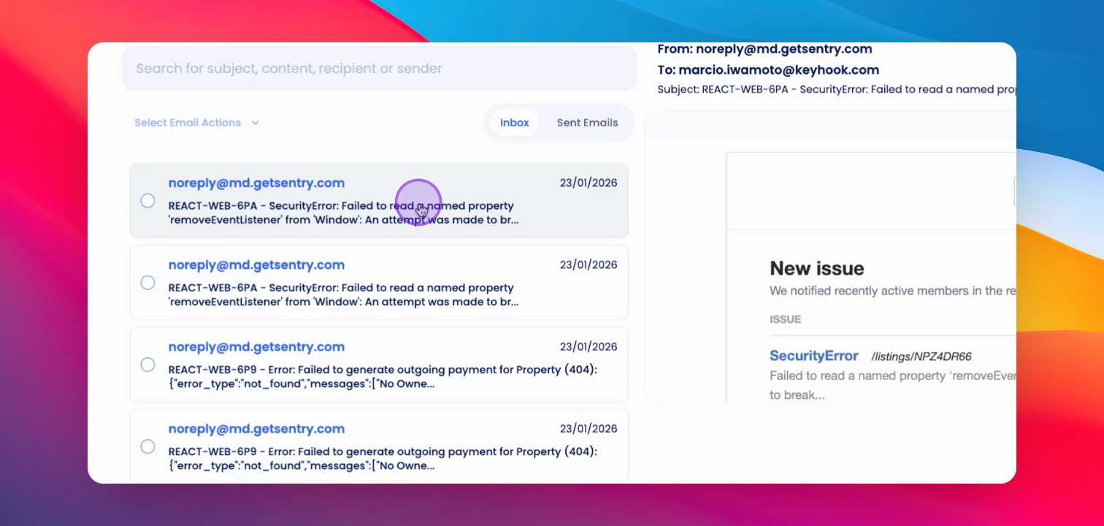Switch to the Inbox tab
This screenshot has width=1104, height=526.
tap(514, 123)
